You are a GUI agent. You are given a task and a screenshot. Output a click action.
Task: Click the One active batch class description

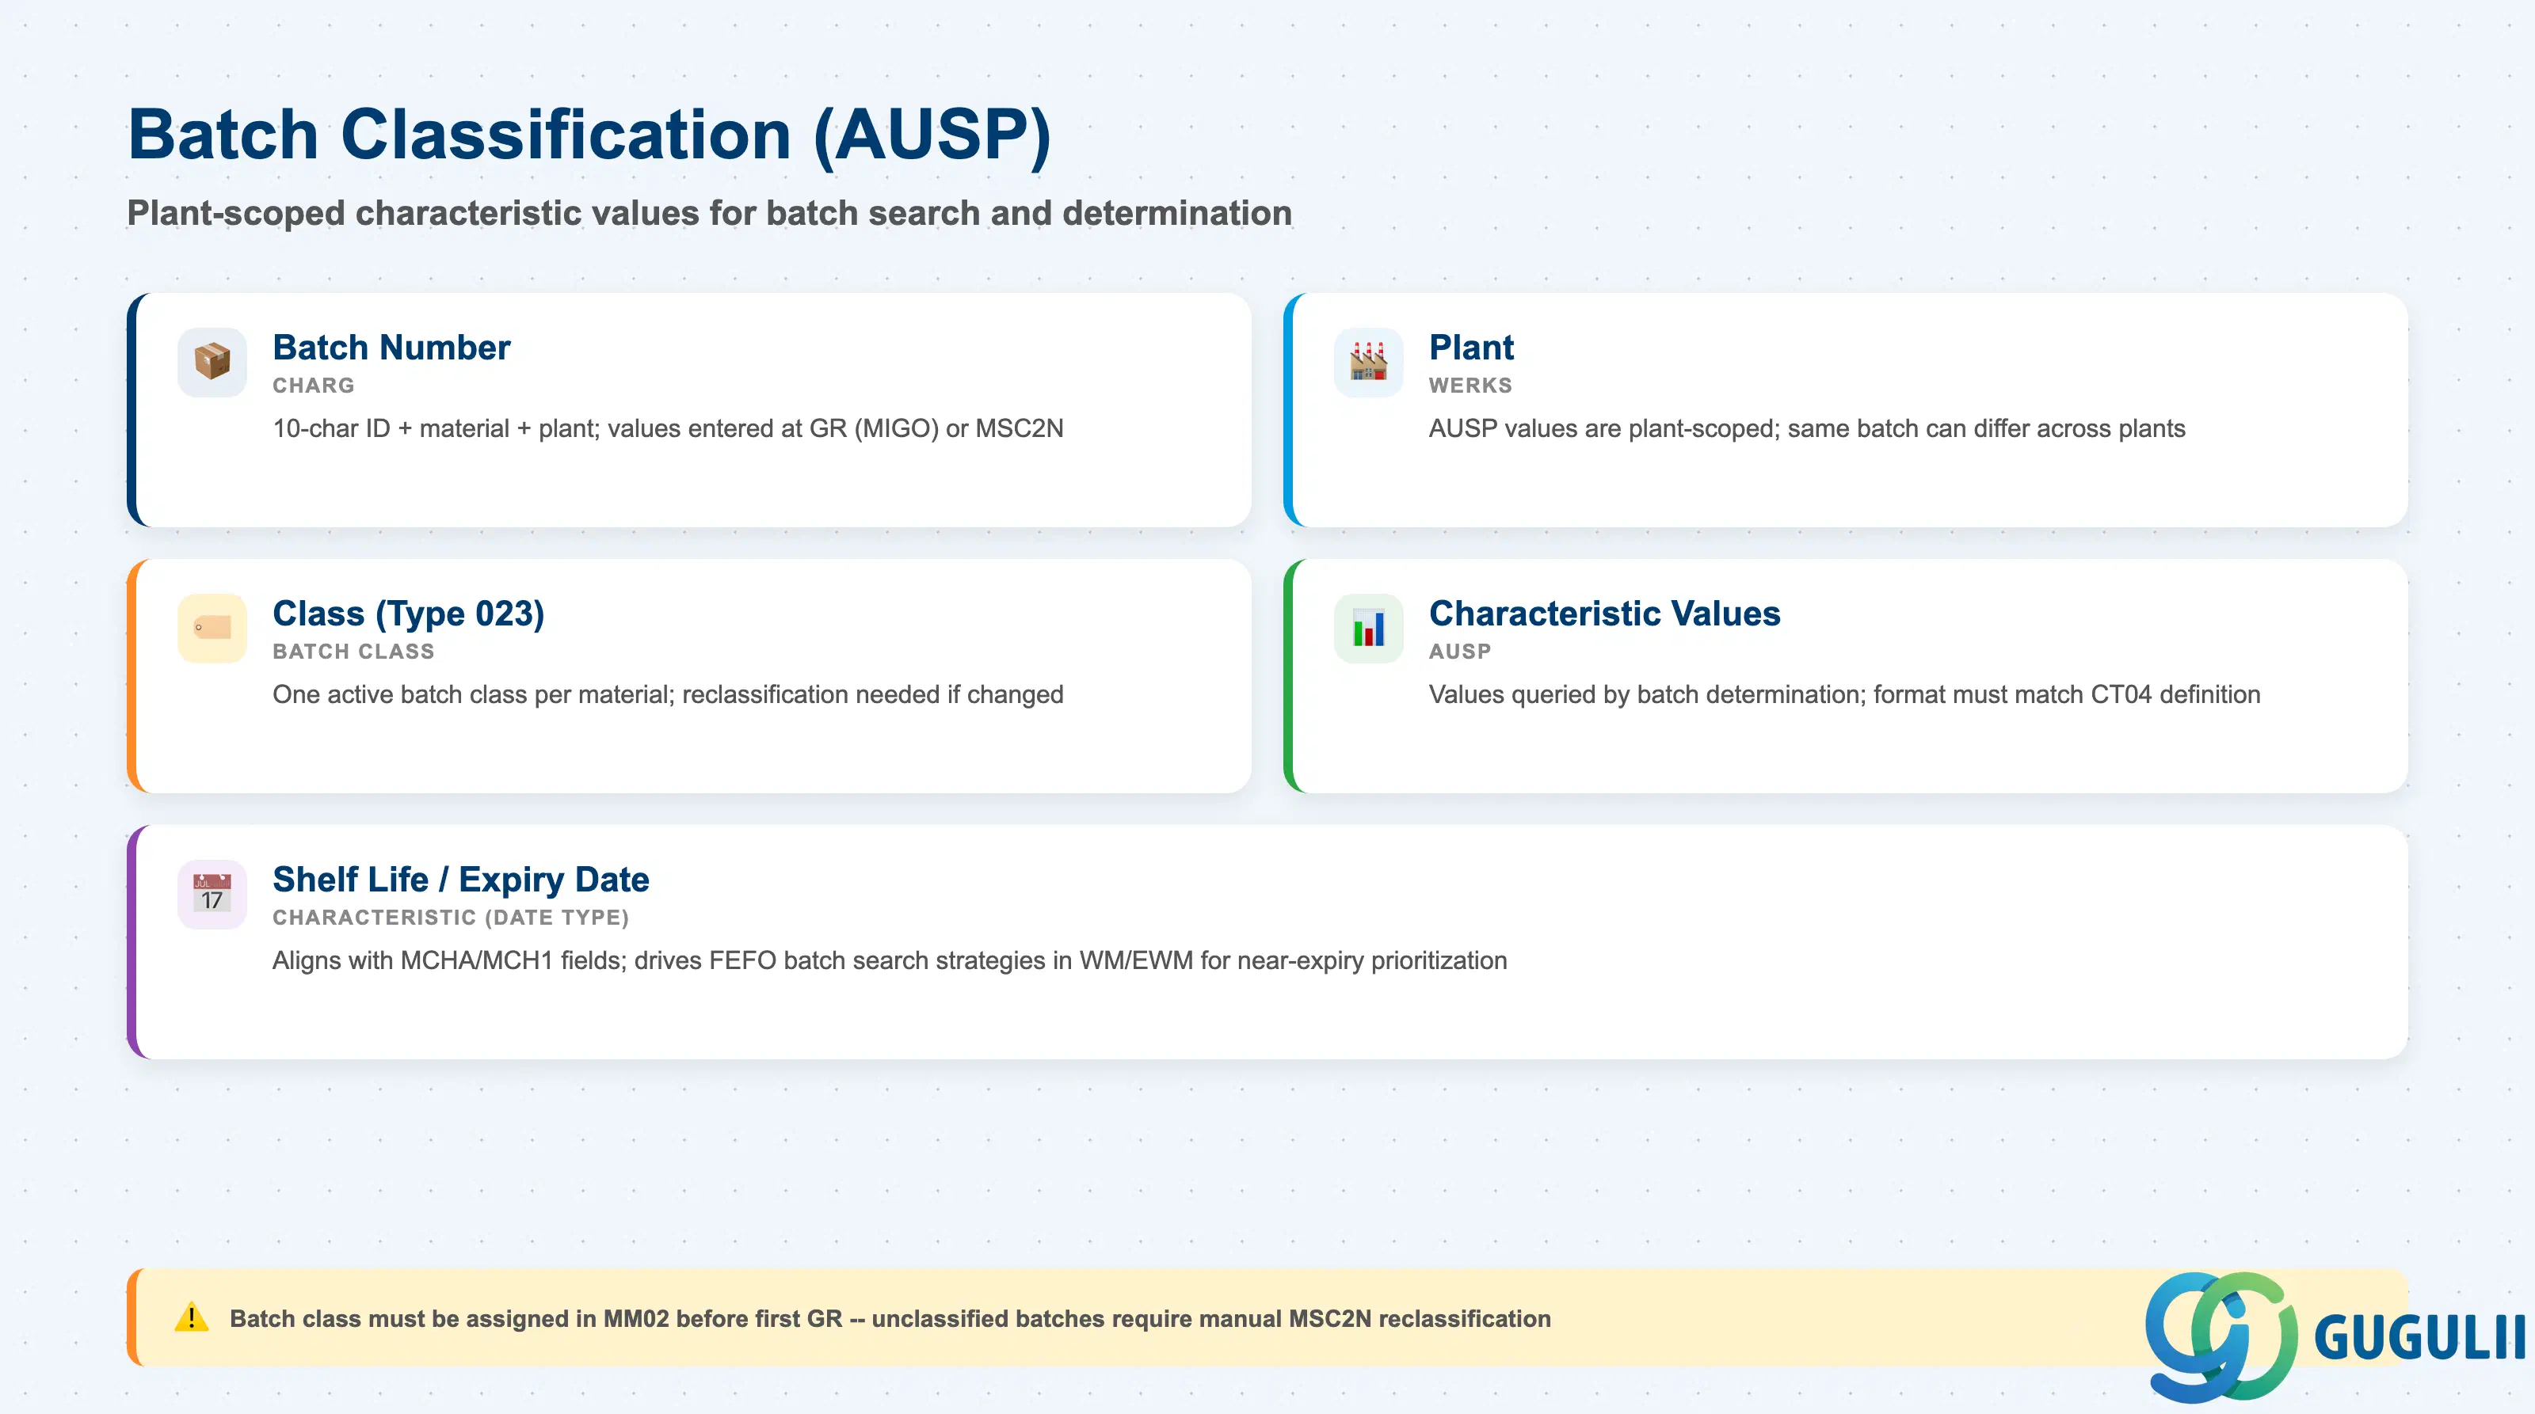(668, 694)
